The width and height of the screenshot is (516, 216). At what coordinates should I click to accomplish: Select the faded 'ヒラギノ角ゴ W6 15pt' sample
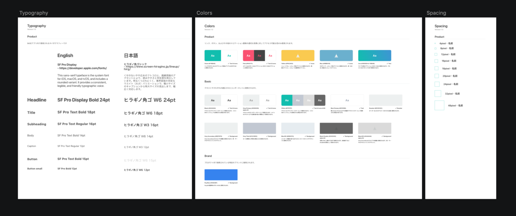(140, 160)
